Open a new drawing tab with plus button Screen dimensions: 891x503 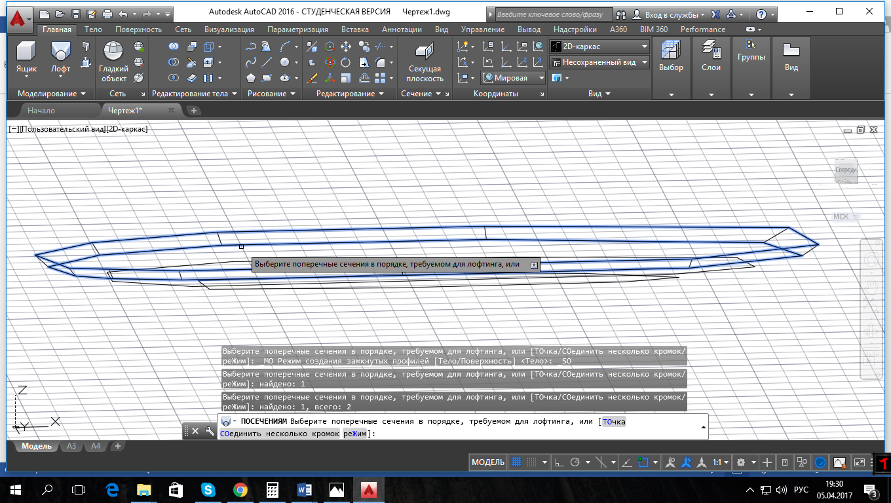coord(194,111)
